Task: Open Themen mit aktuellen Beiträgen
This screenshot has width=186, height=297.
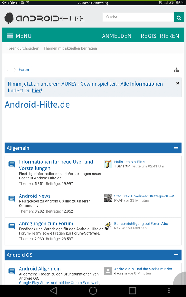Action: pos(70,48)
